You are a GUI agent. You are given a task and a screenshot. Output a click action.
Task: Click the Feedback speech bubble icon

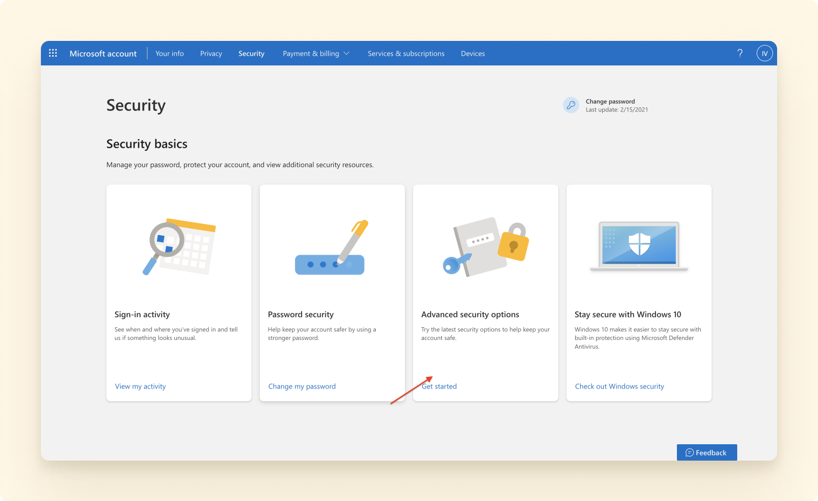click(690, 452)
